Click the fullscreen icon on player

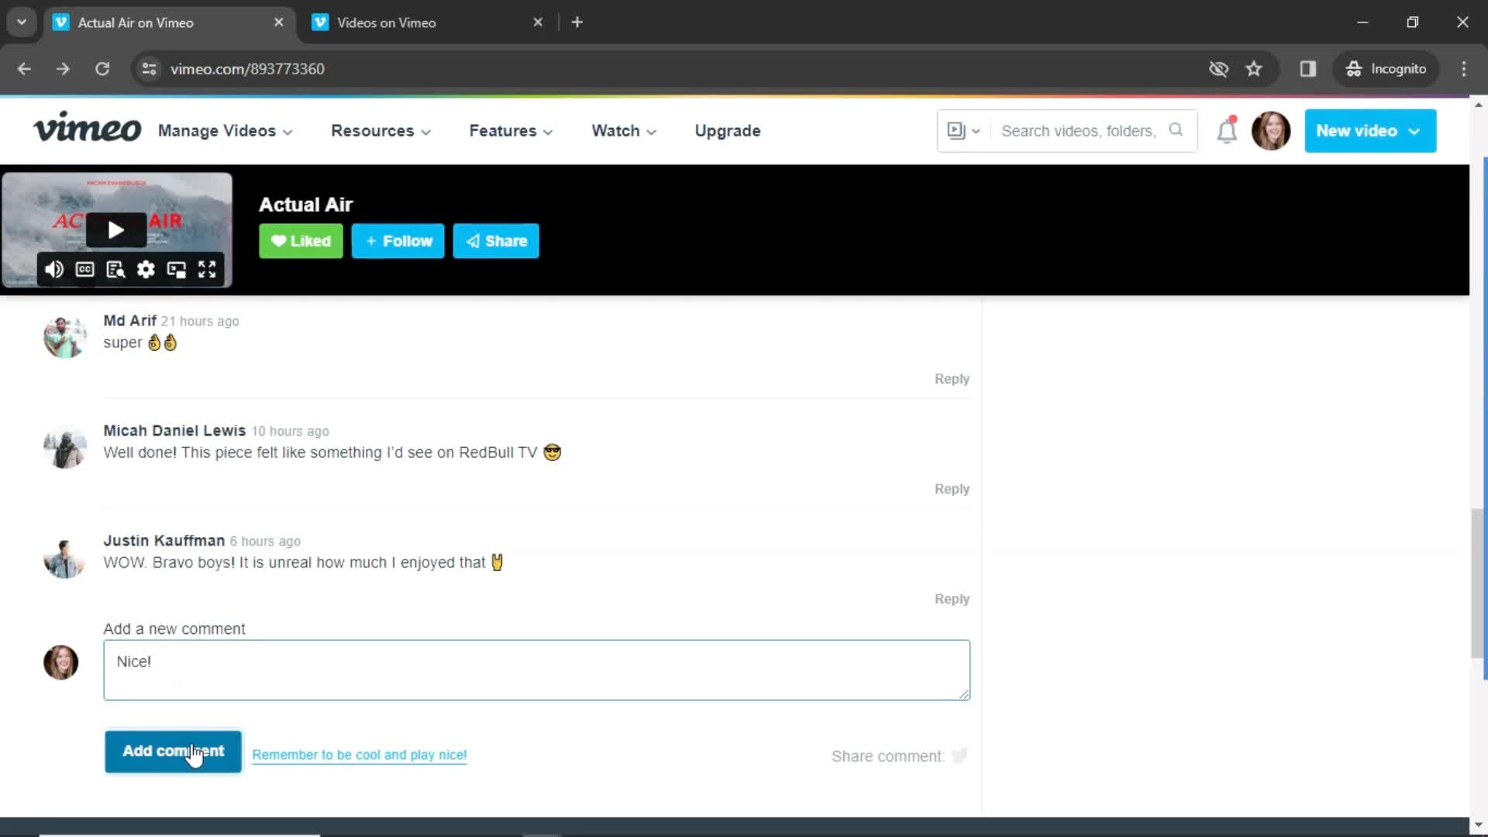[x=205, y=269]
